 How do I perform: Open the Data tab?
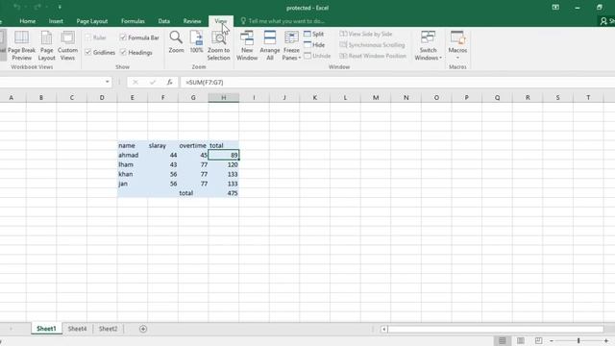pyautogui.click(x=164, y=21)
